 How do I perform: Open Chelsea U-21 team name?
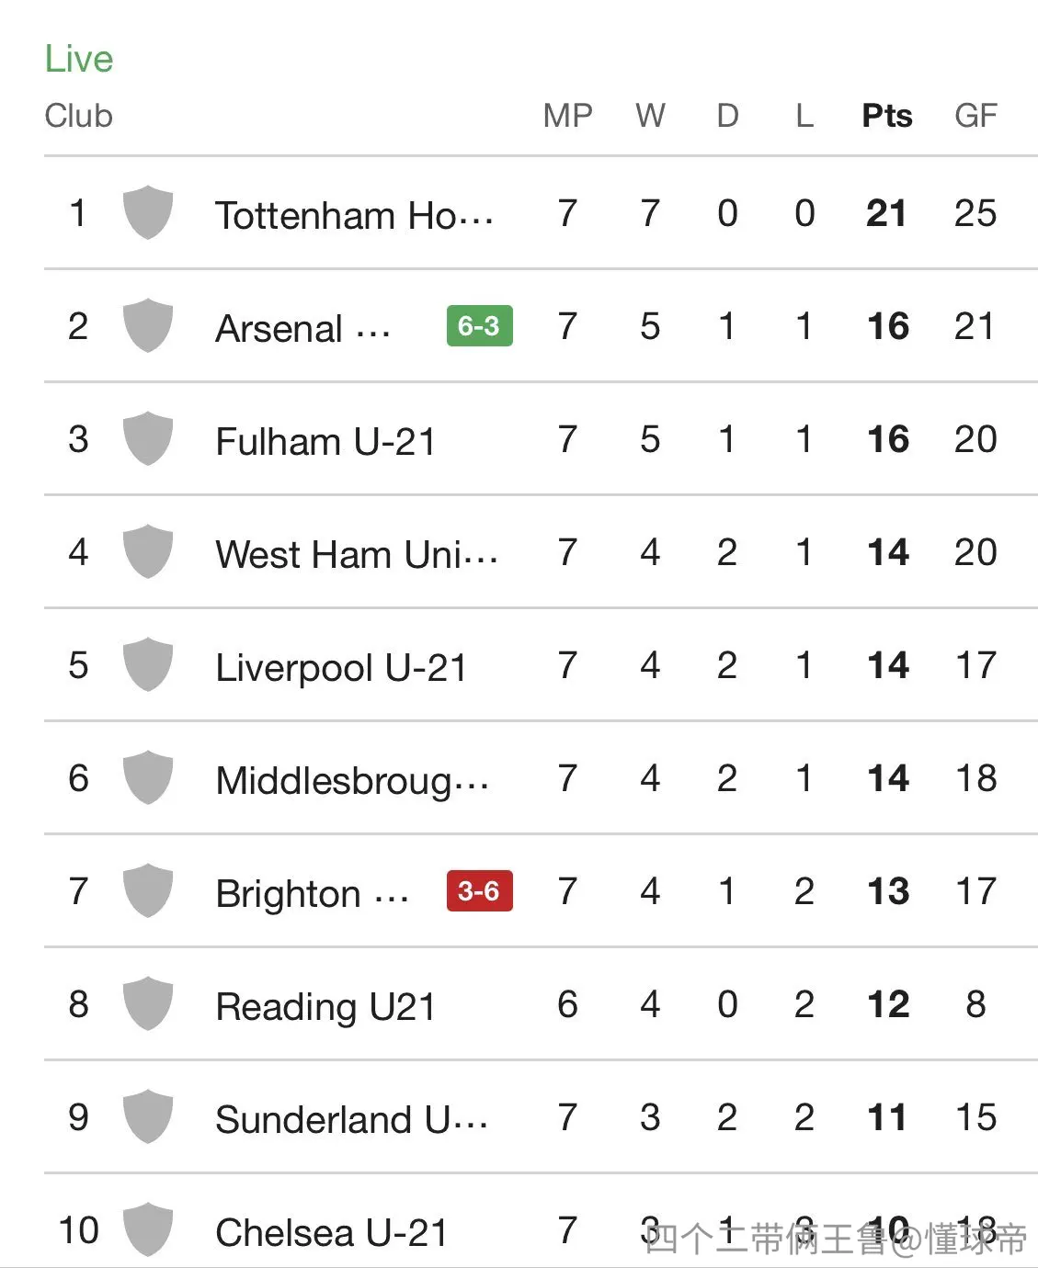pyautogui.click(x=331, y=1232)
